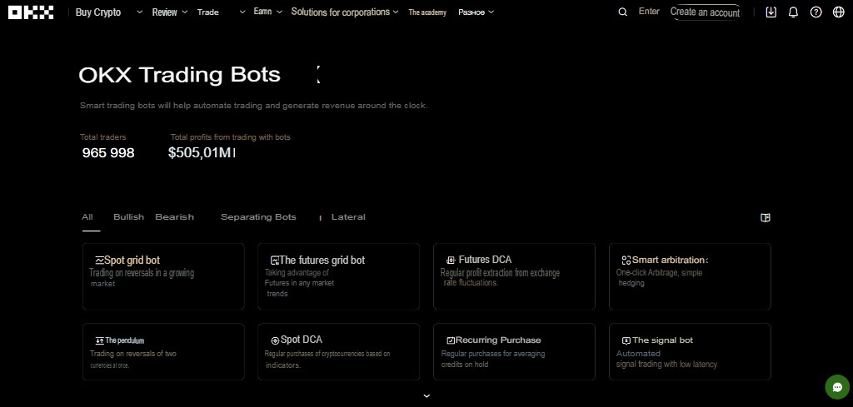Open the search magnifier icon
853x407 pixels.
pyautogui.click(x=623, y=12)
